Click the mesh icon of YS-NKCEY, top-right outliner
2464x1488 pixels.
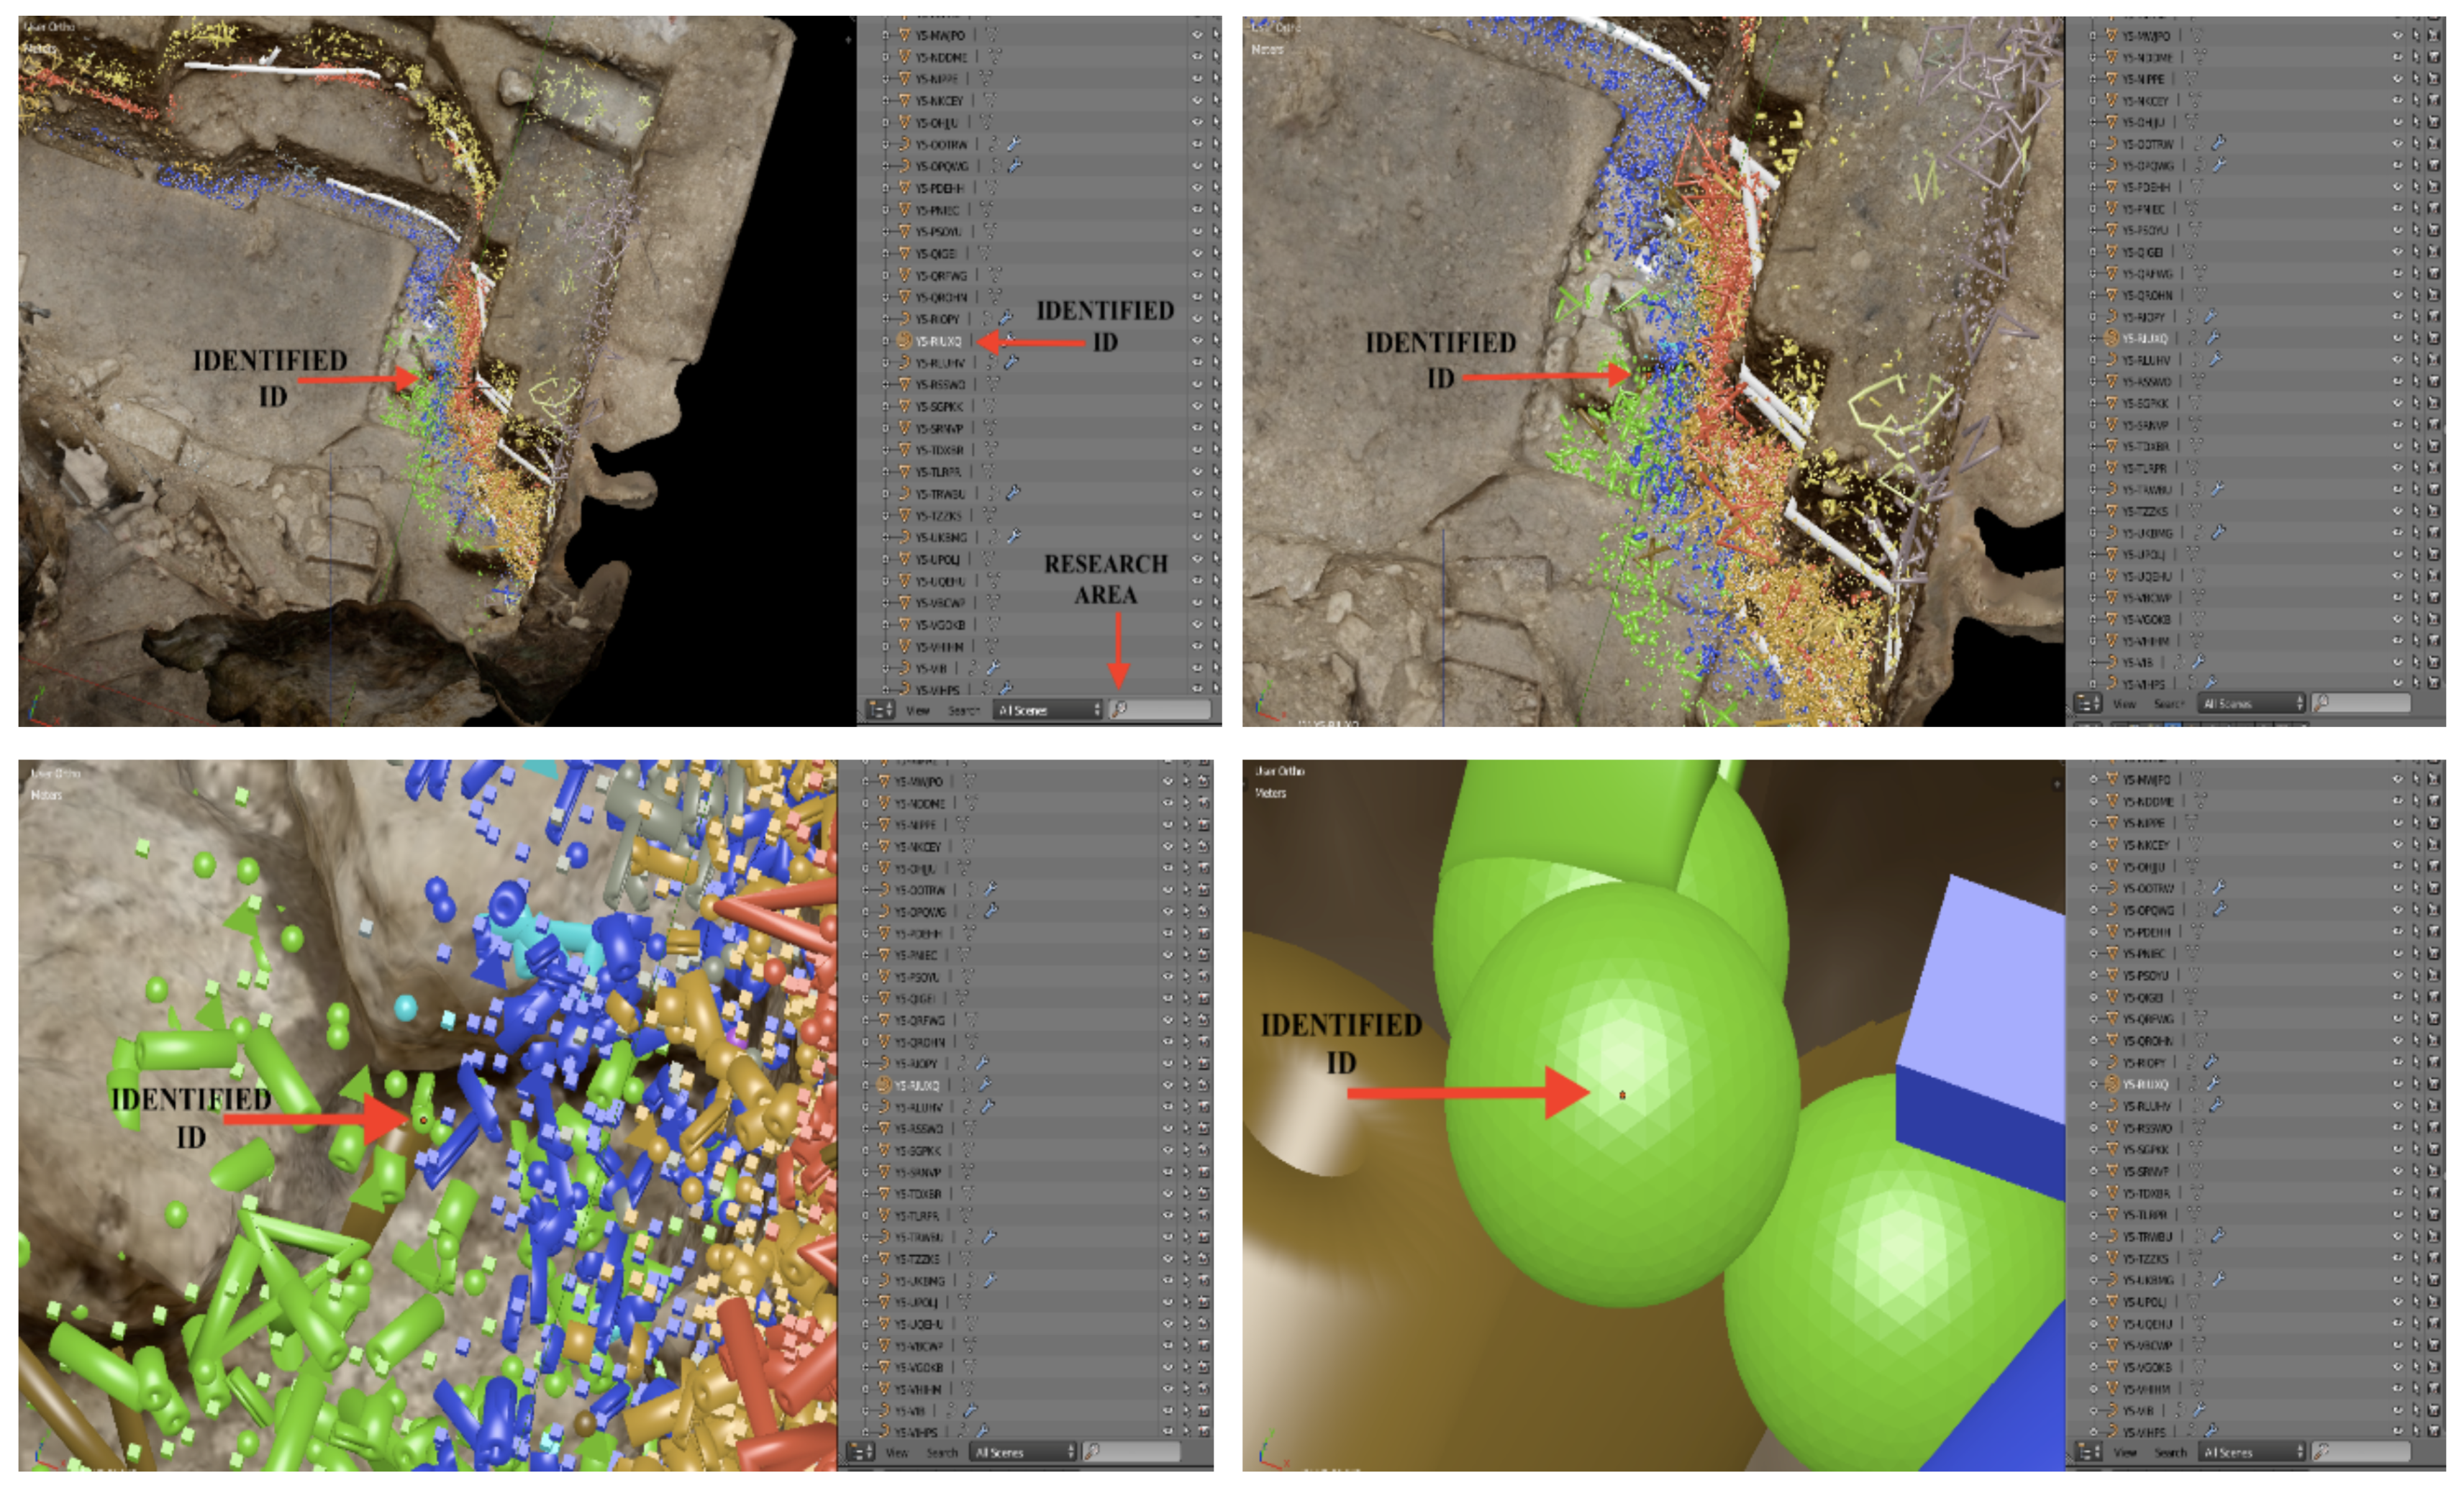tap(2112, 101)
